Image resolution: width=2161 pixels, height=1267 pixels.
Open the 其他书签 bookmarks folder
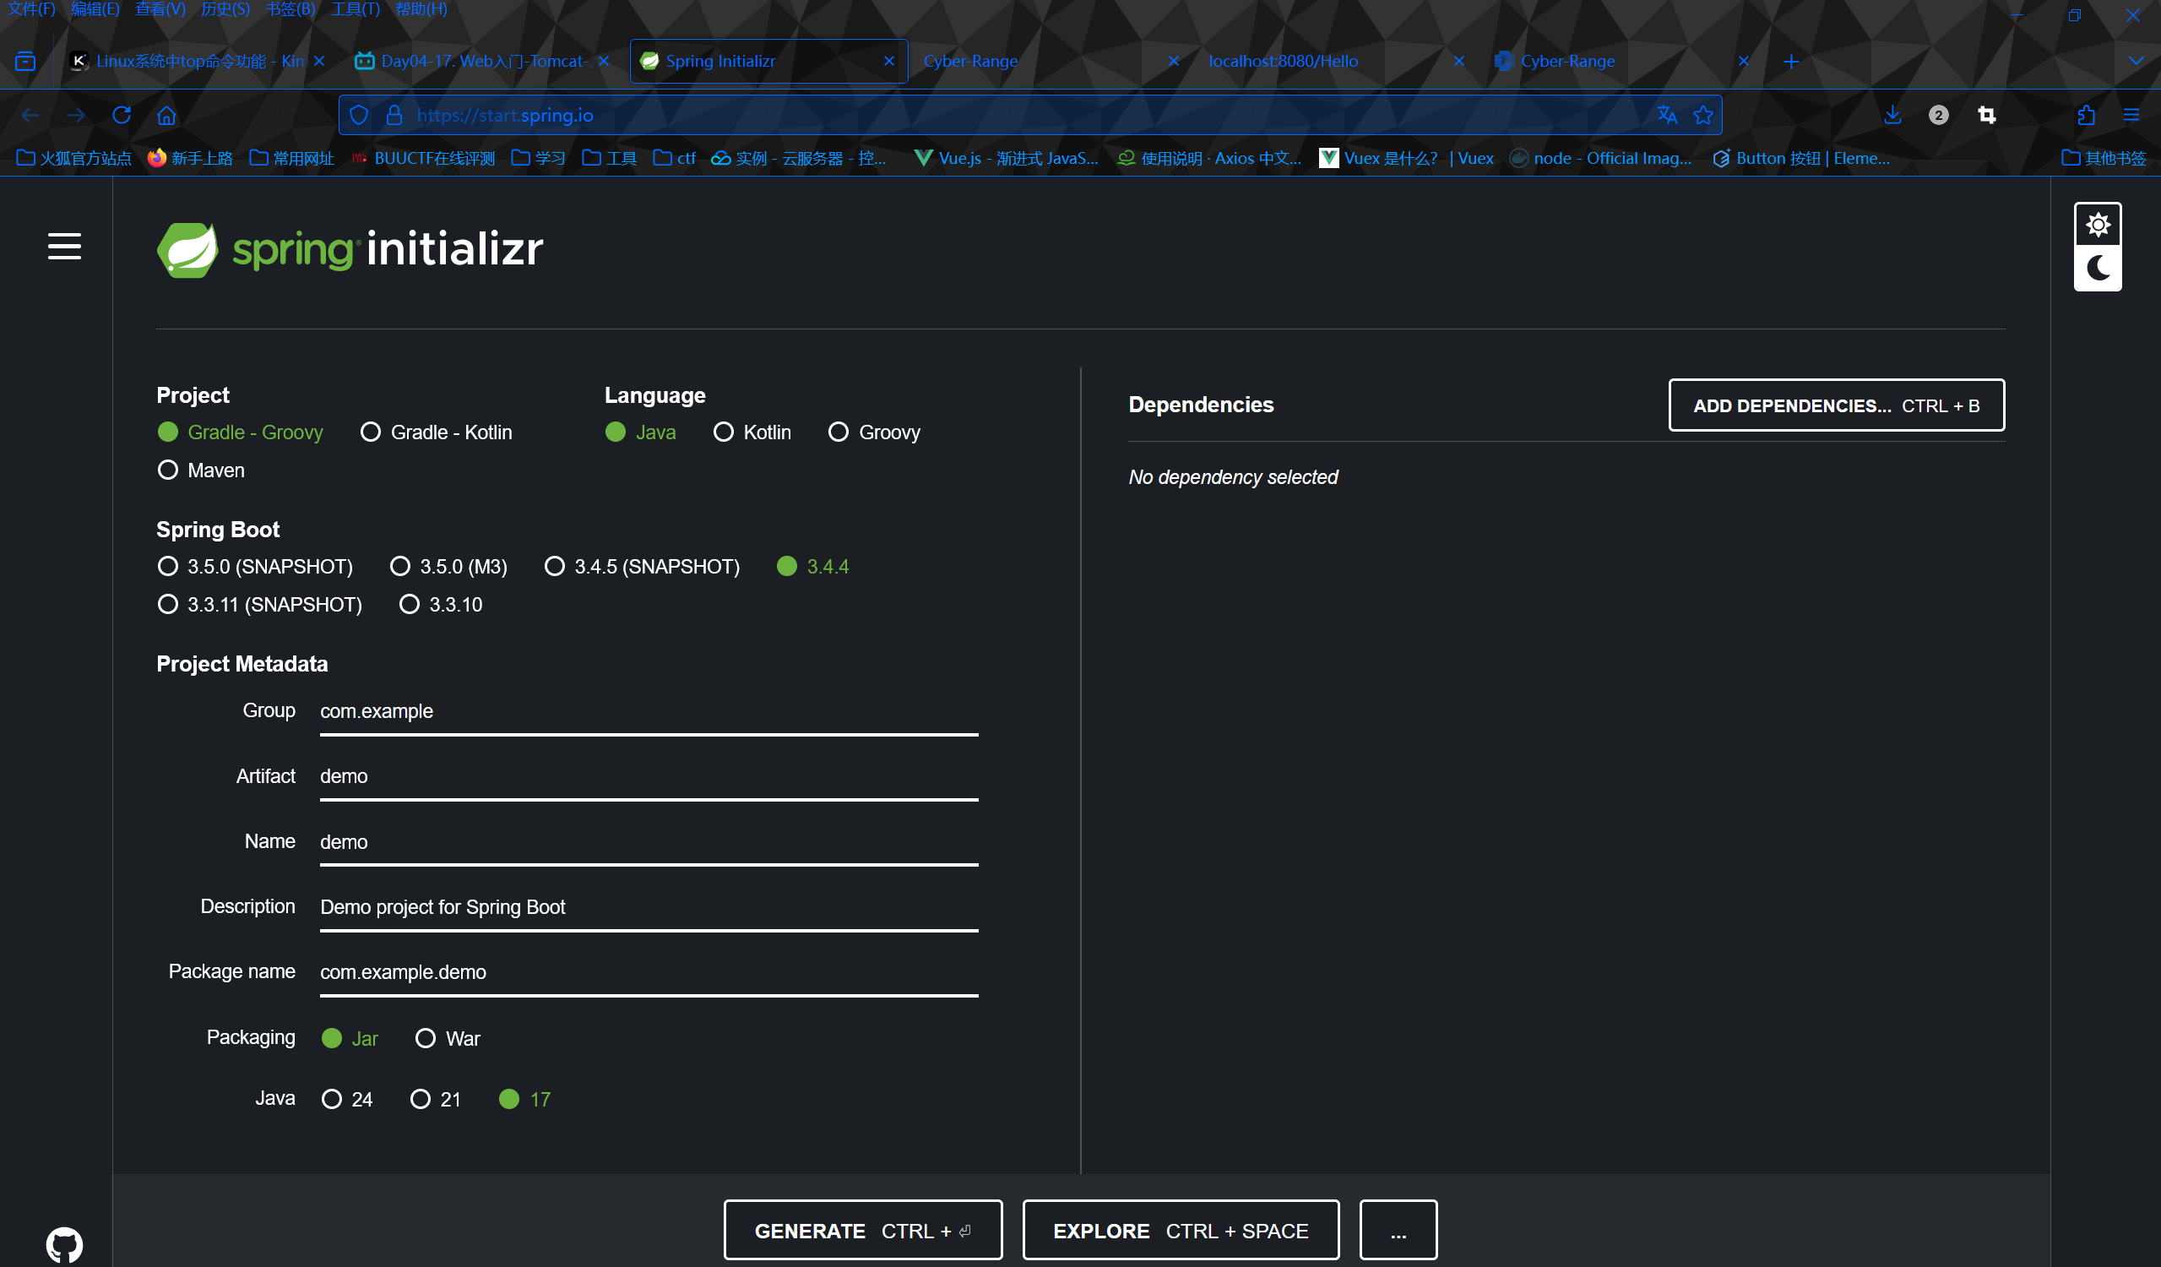pos(2104,158)
